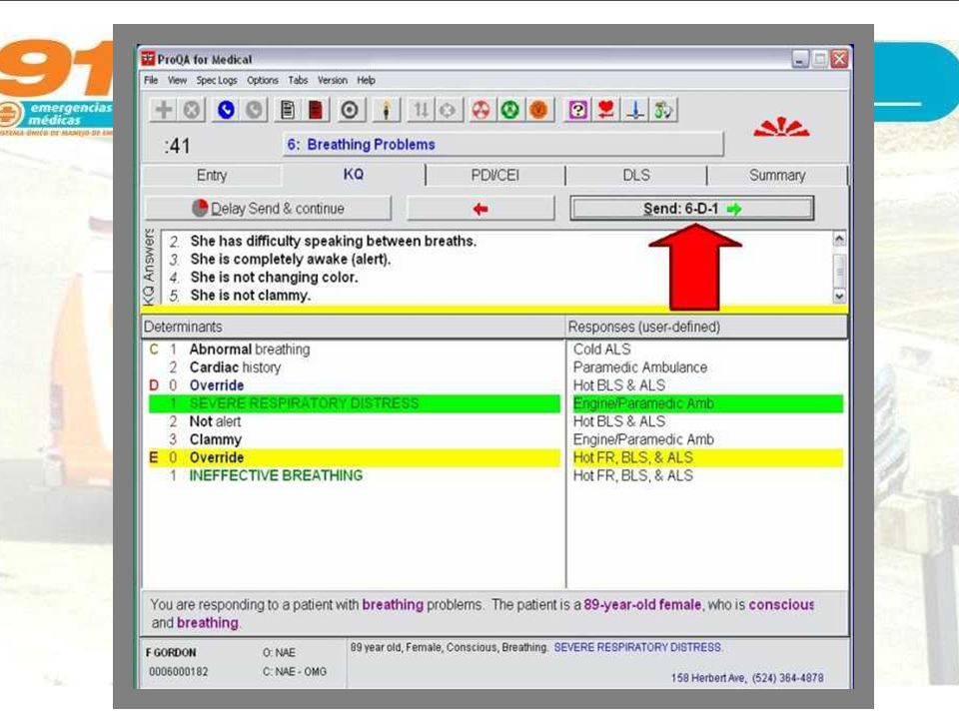This screenshot has width=959, height=719.
Task: Click the green circular toolbar icon
Action: (510, 110)
